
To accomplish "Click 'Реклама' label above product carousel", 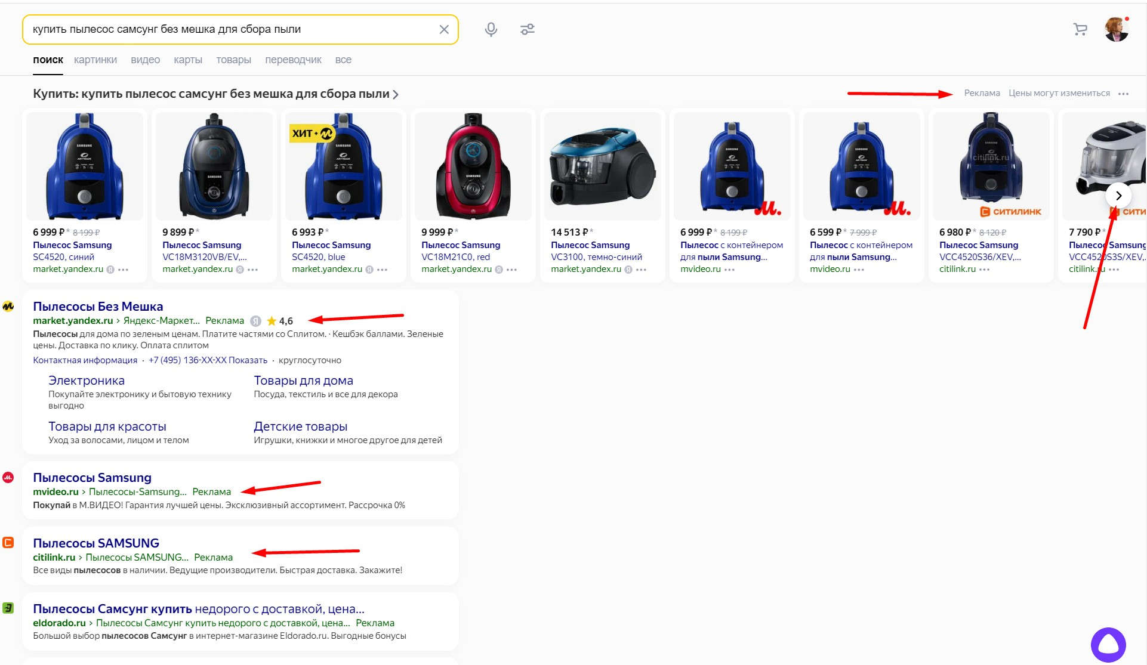I will [x=982, y=93].
